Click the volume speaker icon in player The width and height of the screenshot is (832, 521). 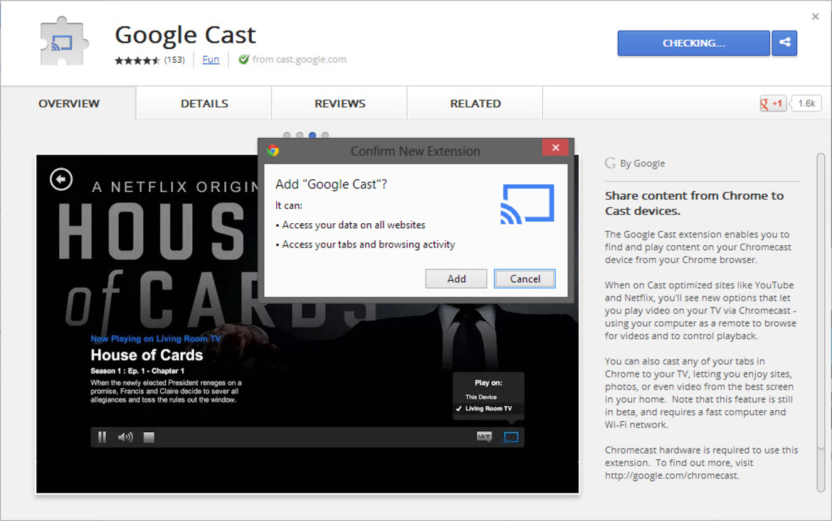[125, 437]
